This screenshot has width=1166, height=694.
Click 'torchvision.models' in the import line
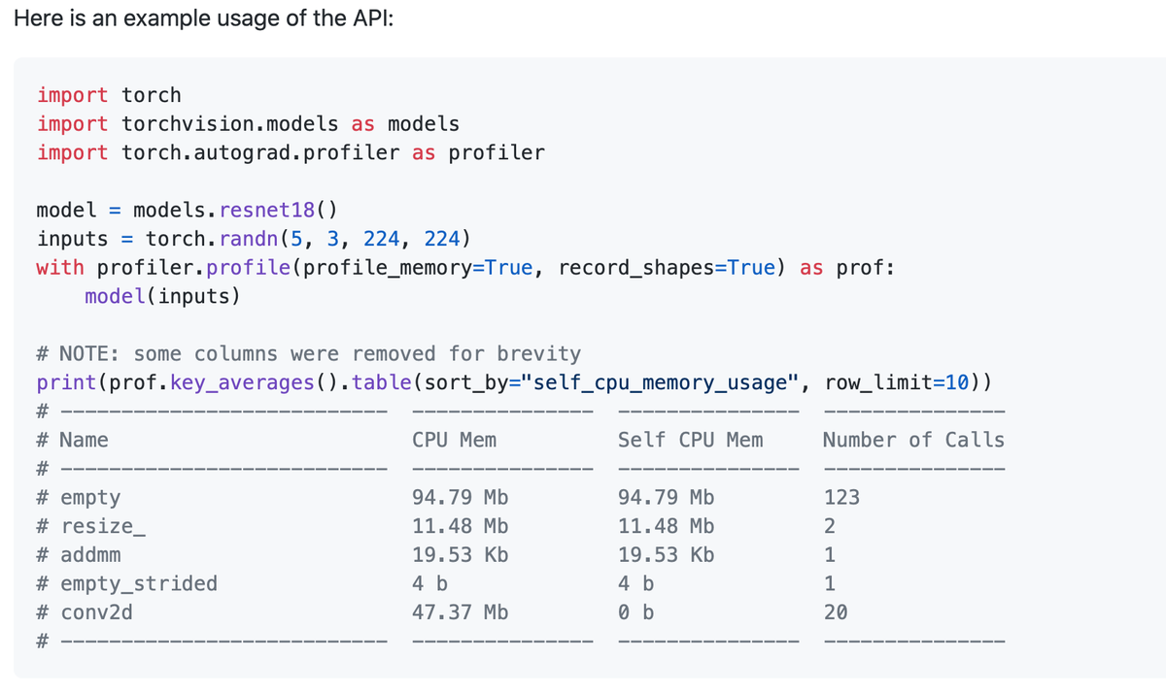tap(230, 124)
